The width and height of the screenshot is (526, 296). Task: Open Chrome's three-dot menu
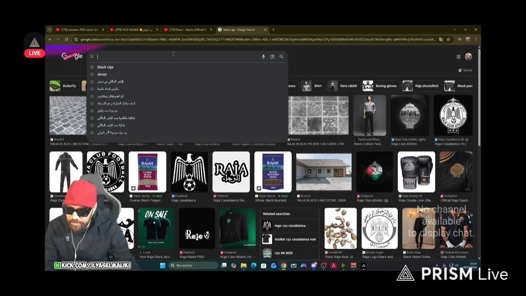476,39
